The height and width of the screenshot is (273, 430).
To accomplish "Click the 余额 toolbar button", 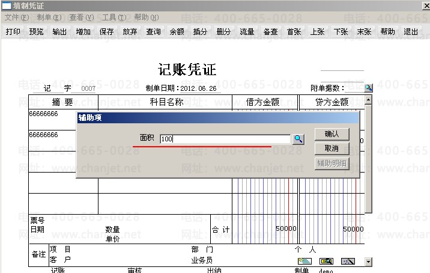I will 177,32.
